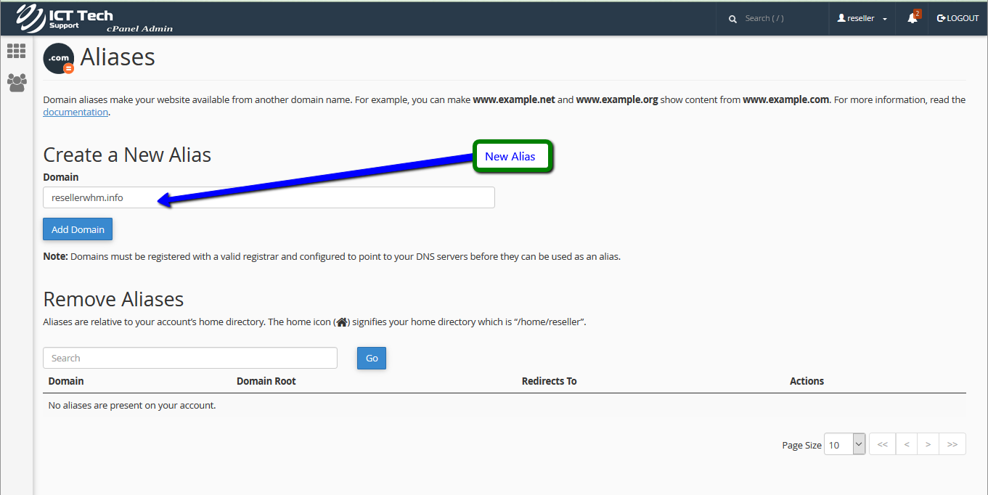Open the Page Size dropdown
The width and height of the screenshot is (988, 495).
[845, 444]
